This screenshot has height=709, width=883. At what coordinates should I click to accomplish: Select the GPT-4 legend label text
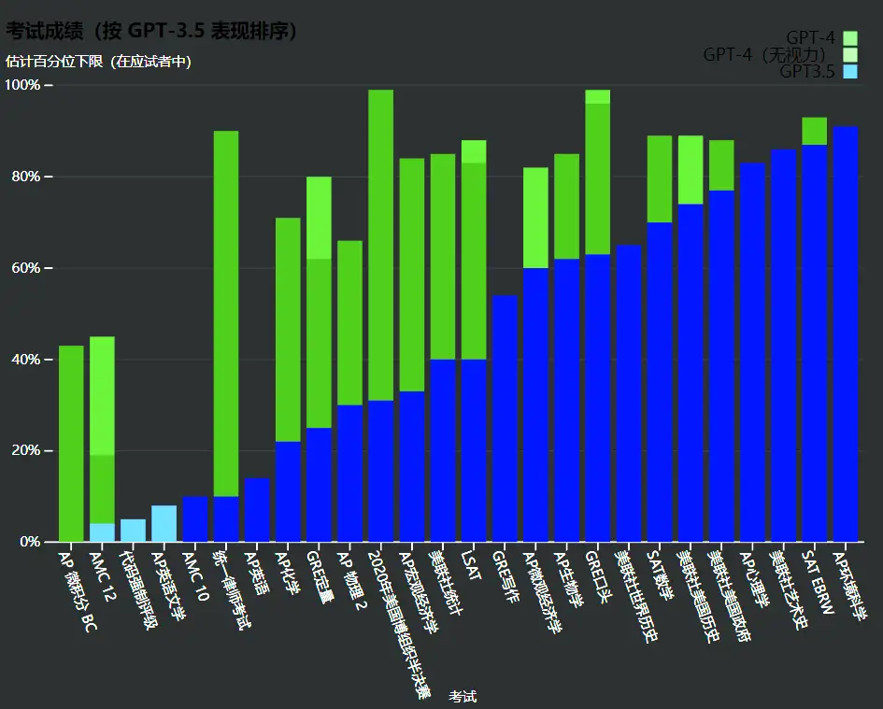[810, 37]
